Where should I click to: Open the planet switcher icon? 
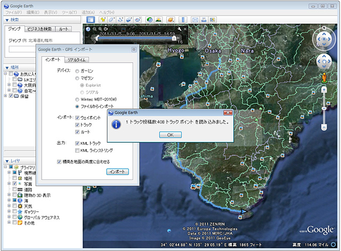coord(170,20)
